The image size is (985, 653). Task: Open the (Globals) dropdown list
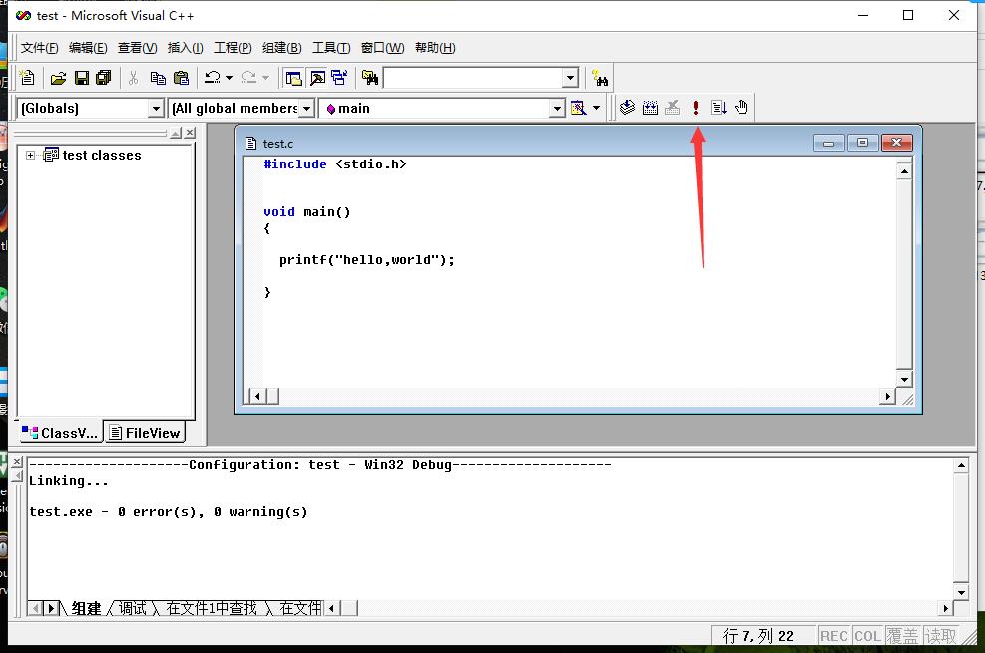(x=157, y=108)
